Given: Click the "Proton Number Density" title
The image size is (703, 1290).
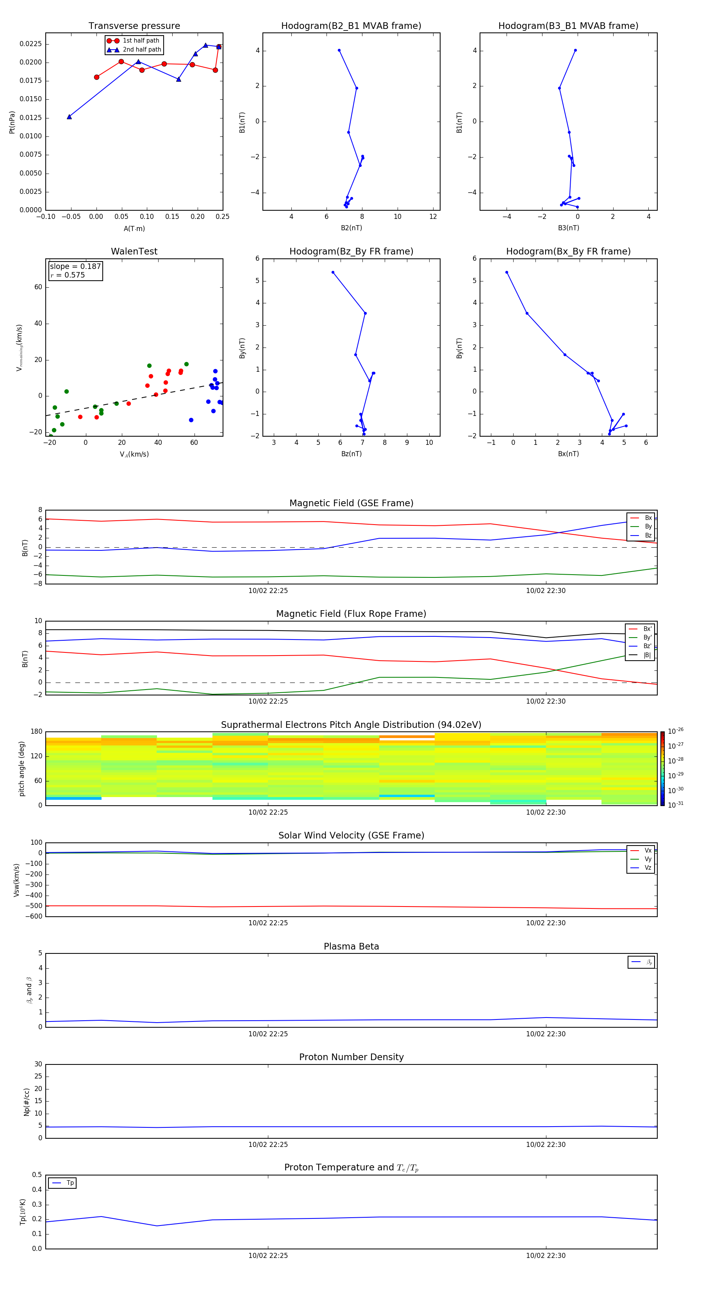Looking at the screenshot, I should tap(351, 1057).
